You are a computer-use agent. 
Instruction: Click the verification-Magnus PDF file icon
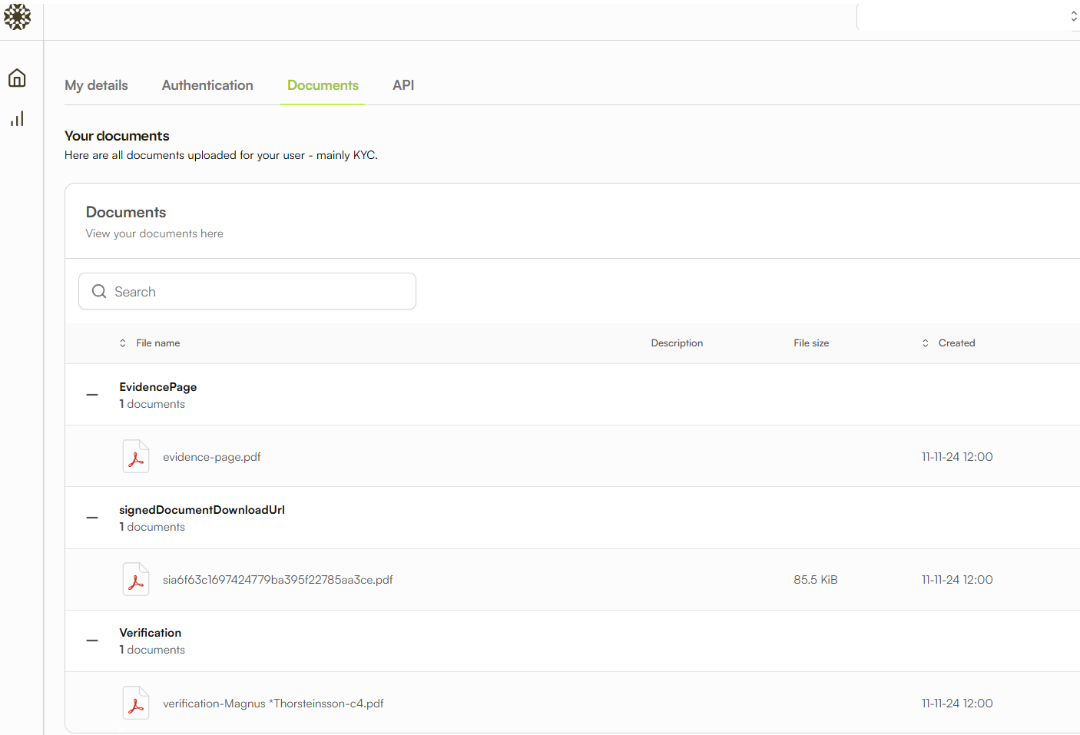point(136,703)
